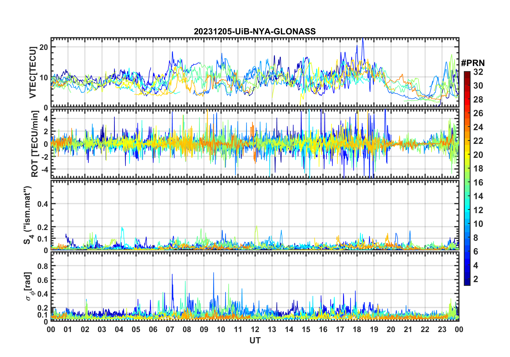Click ROT y-axis tick label -4

(44, 169)
